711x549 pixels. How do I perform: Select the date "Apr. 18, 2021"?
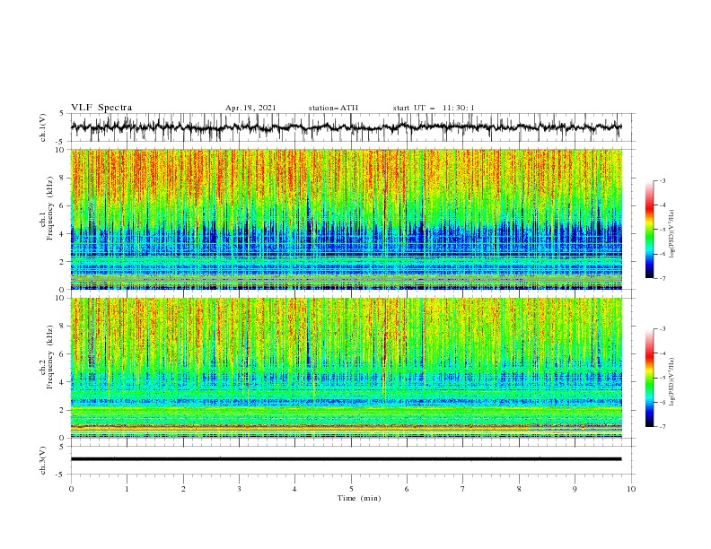[250, 108]
